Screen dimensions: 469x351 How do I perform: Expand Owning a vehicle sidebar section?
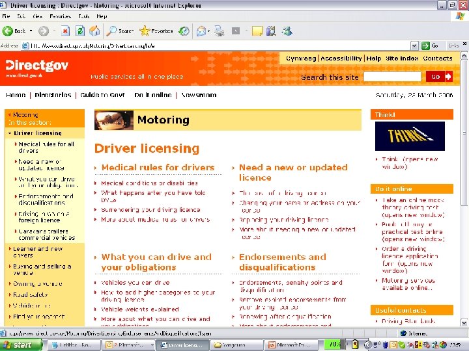[x=10, y=283]
